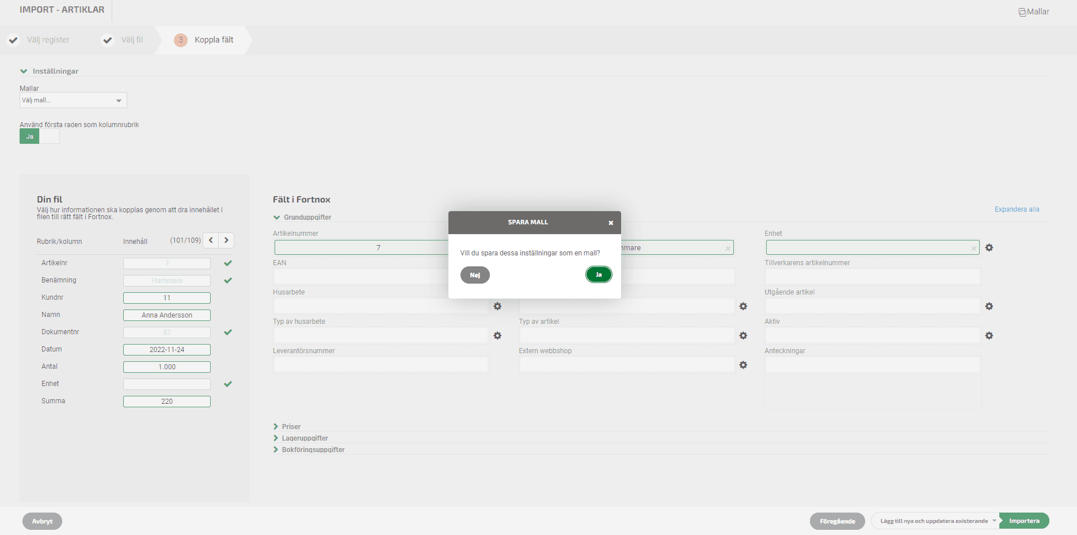The width and height of the screenshot is (1077, 535).
Task: Select the Koppla fält step
Action: tap(204, 40)
